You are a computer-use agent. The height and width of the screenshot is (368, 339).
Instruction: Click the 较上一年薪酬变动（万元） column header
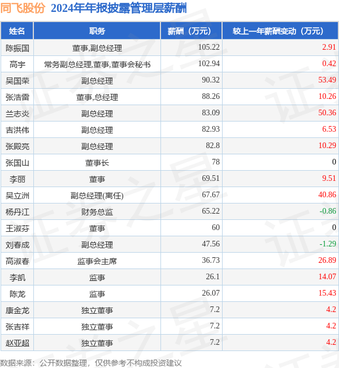280,31
